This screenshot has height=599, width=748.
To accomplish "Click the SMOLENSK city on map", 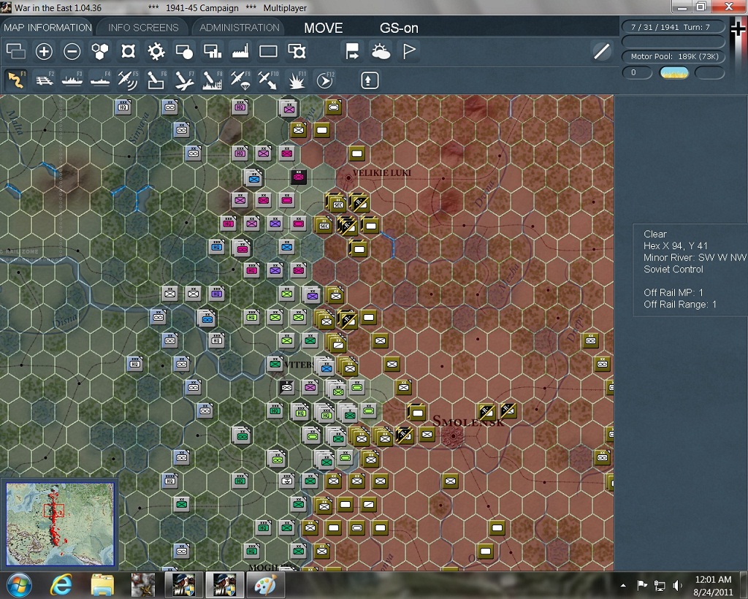I will point(451,435).
